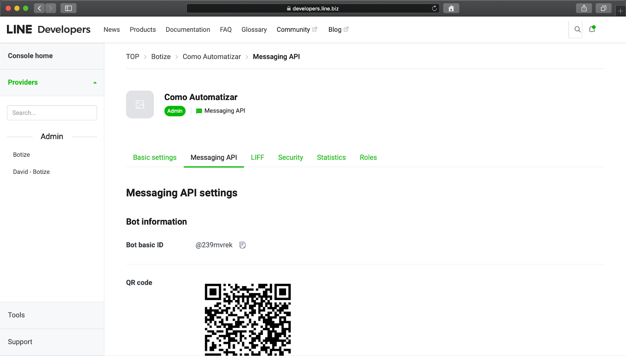Click the Safari back arrow
The image size is (626, 356).
click(39, 8)
